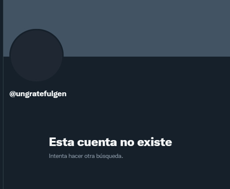Click the word 'no' in the heading
The height and width of the screenshot is (189, 230).
[127, 142]
